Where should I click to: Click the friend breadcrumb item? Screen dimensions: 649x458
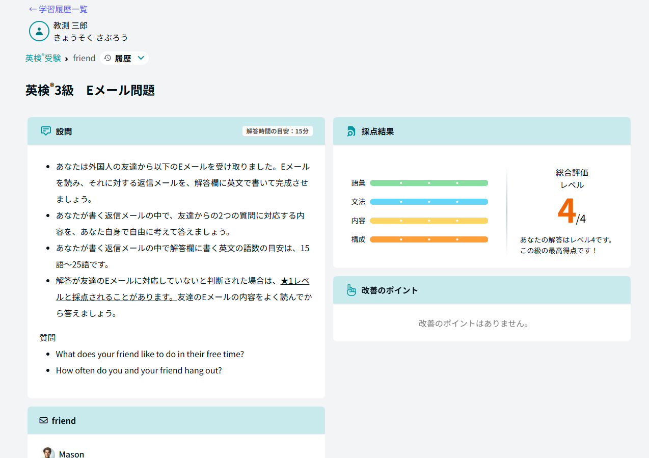84,58
